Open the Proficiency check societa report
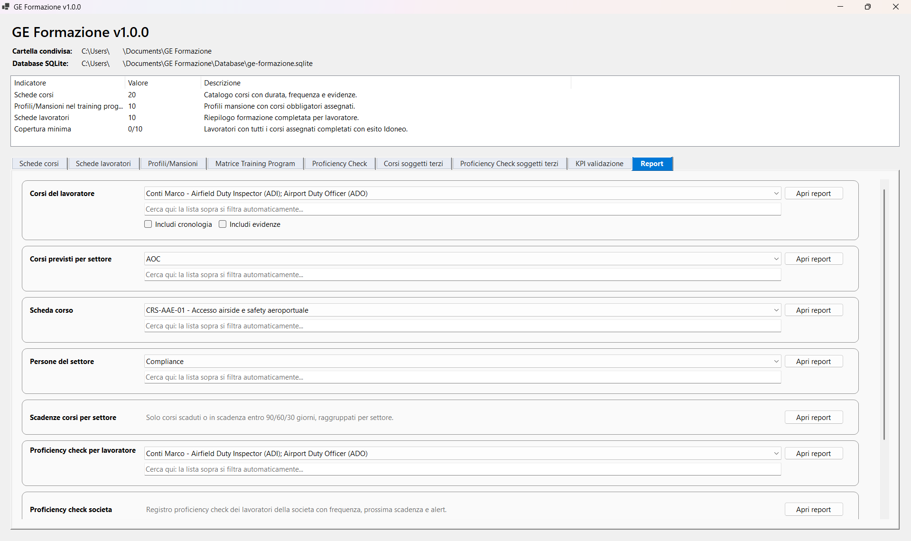The height and width of the screenshot is (541, 911). tap(813, 509)
